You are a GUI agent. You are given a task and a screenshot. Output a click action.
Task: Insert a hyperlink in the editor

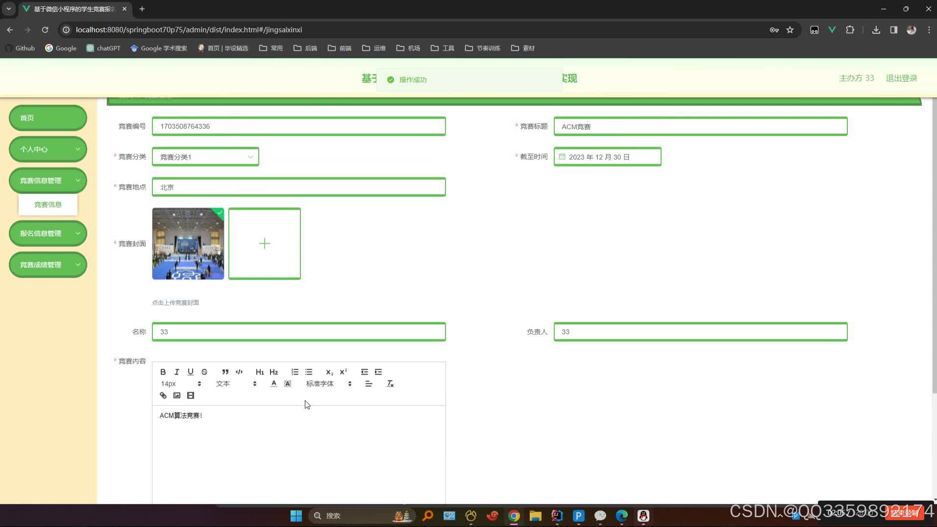[x=163, y=395]
